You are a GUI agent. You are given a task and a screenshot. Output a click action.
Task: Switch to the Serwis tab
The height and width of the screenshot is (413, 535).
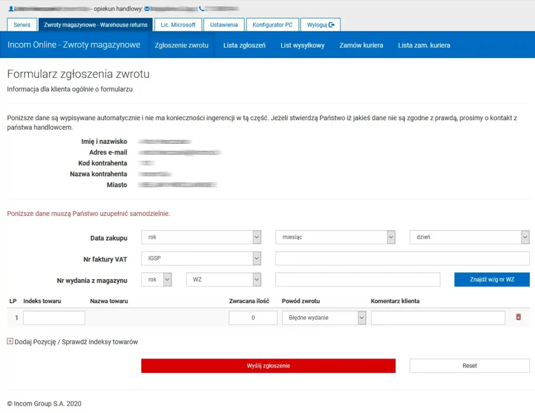(22, 25)
